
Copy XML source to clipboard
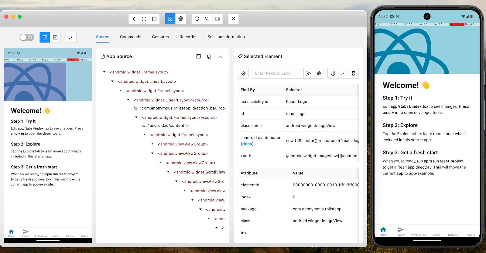[x=209, y=56]
